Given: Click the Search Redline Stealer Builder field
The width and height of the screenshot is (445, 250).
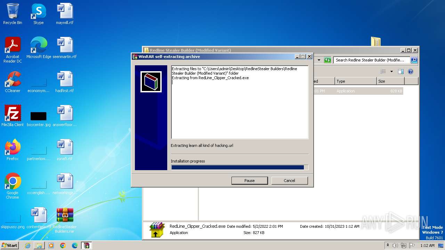Looking at the screenshot, I should (371, 60).
